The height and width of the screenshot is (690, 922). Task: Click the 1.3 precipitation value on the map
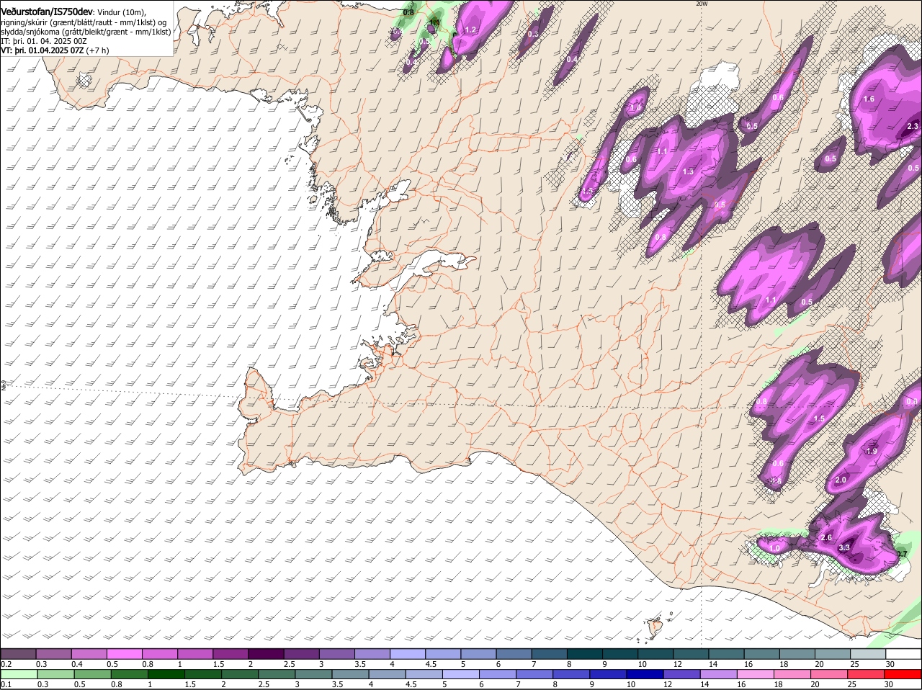coord(688,172)
